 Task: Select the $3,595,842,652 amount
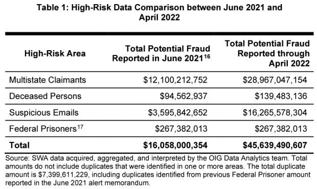pyautogui.click(x=178, y=113)
